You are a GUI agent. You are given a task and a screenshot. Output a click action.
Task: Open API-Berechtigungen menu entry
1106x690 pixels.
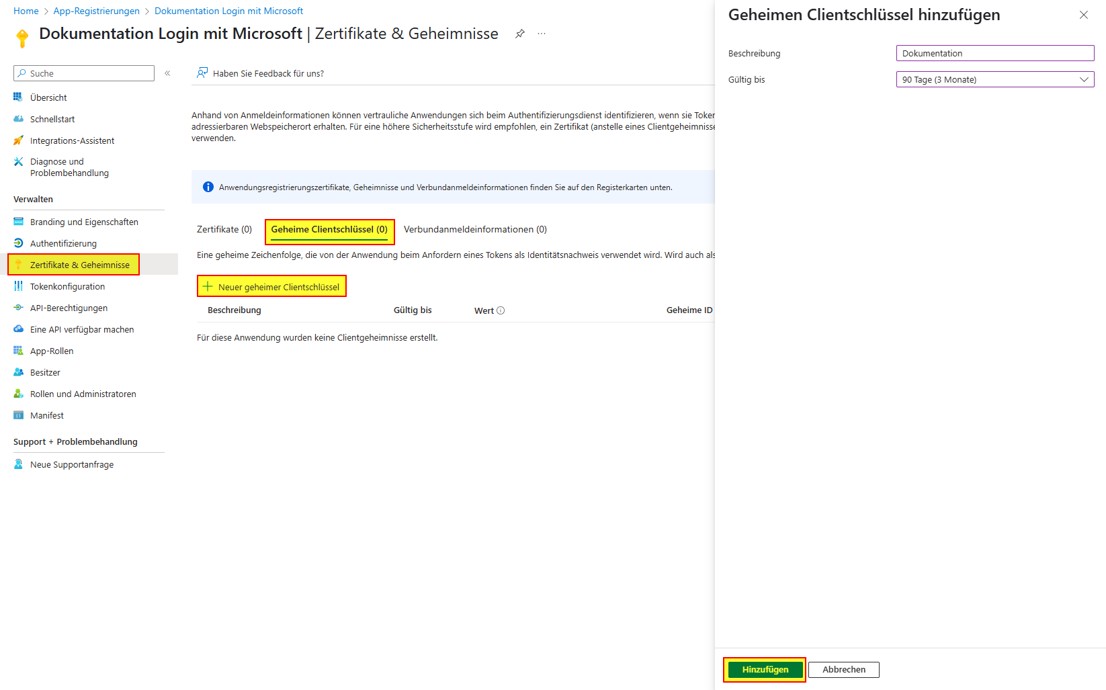point(69,308)
